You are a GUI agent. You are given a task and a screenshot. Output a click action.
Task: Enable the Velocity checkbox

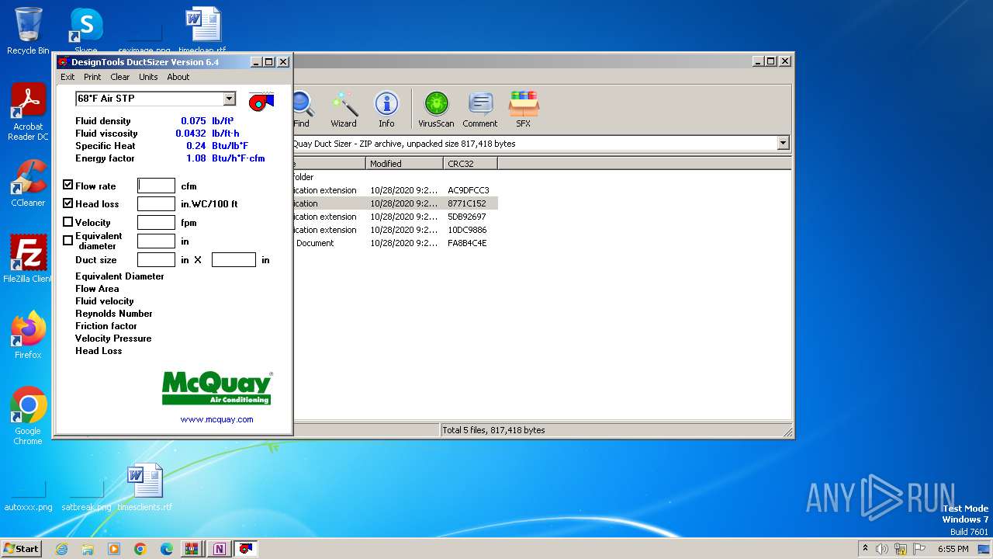pos(68,222)
